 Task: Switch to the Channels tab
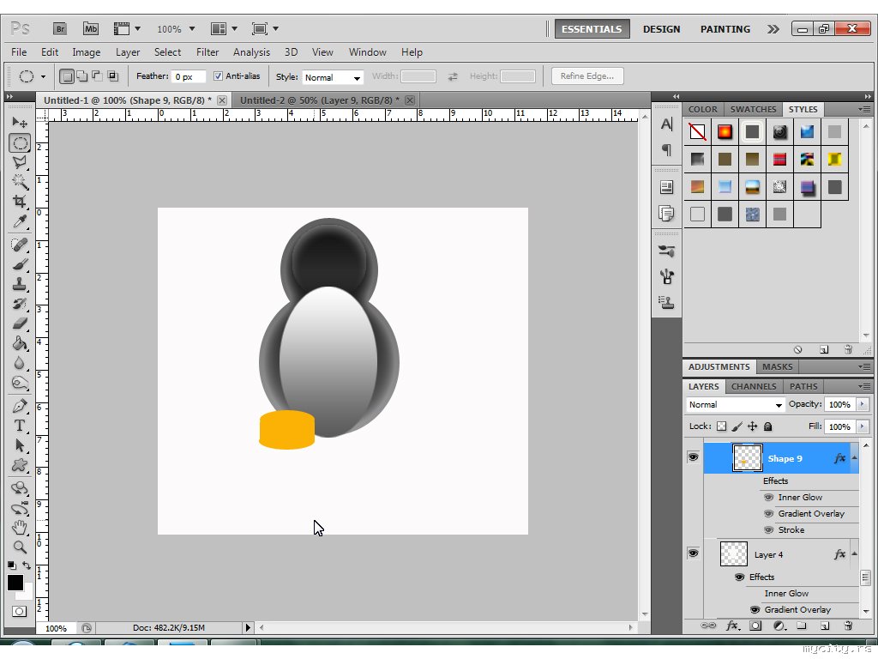tap(754, 386)
